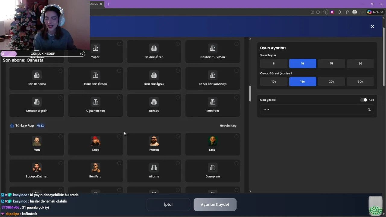The width and height of the screenshot is (386, 217).
Task: Click the artist list scroll-down arrow
Action: point(250,191)
